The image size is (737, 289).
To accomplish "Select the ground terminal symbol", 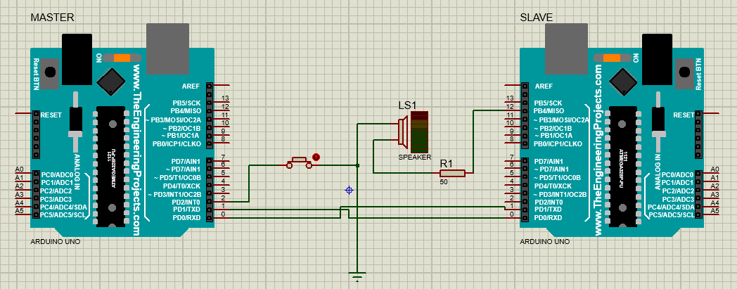I will (357, 276).
